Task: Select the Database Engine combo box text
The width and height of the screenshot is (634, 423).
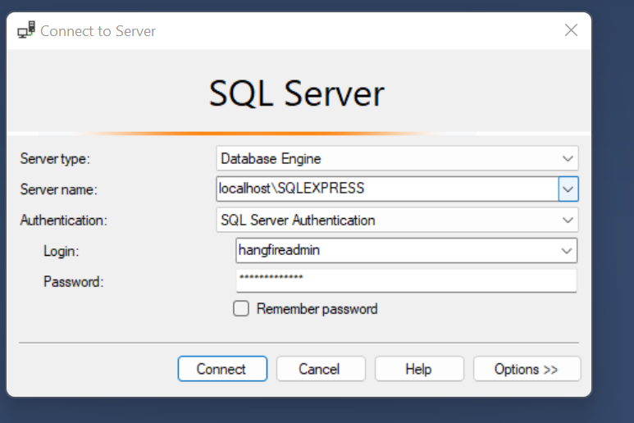Action: point(271,159)
